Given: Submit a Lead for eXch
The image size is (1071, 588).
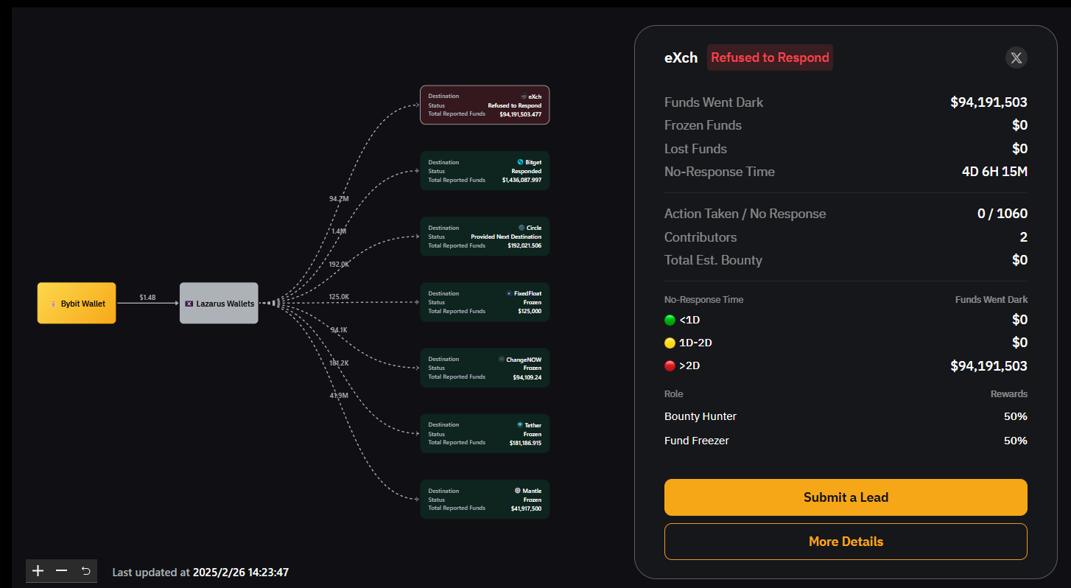Looking at the screenshot, I should [x=846, y=497].
